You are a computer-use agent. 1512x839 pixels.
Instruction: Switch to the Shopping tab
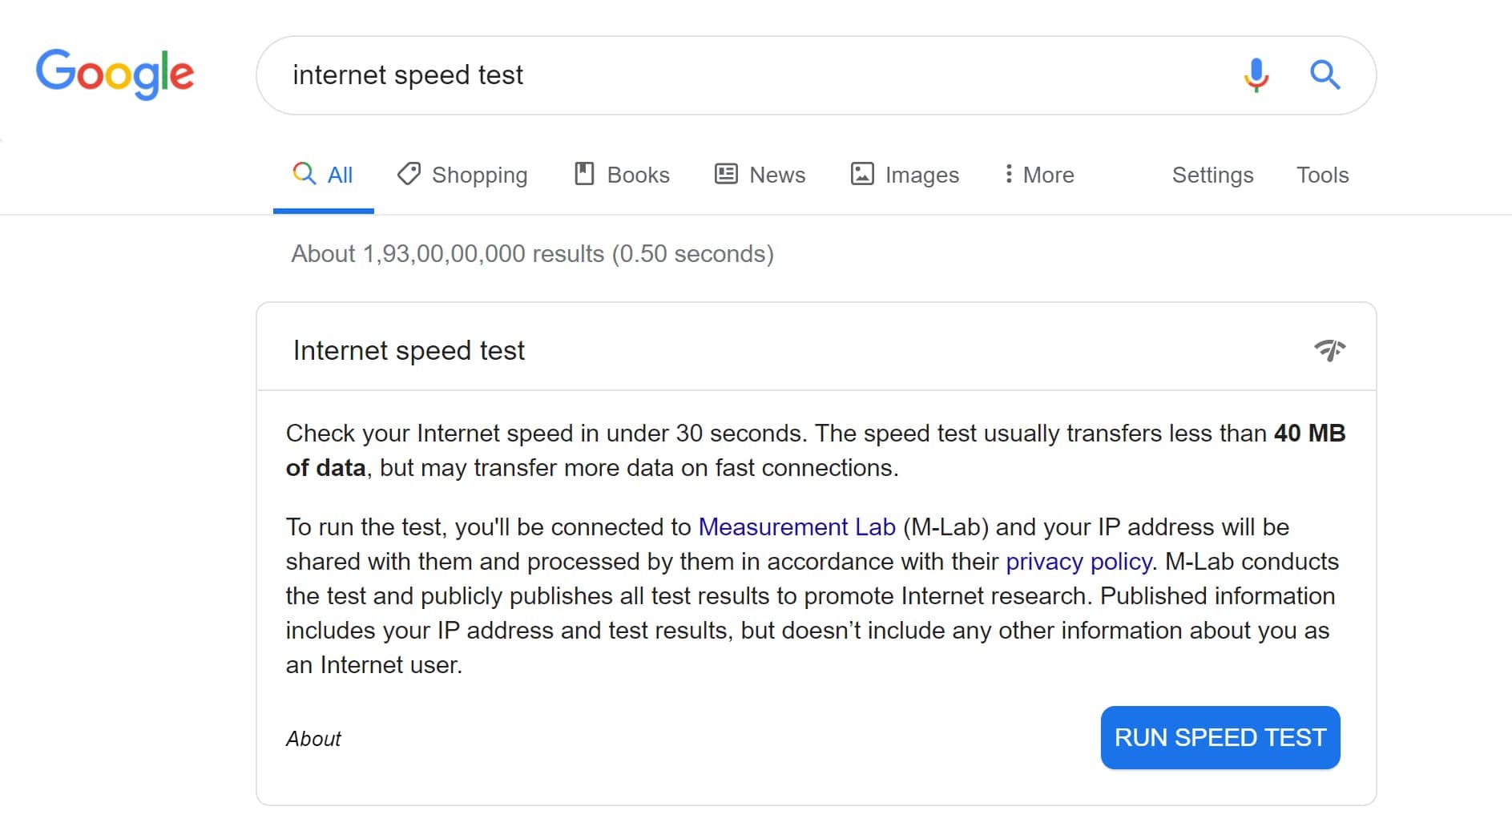(479, 175)
